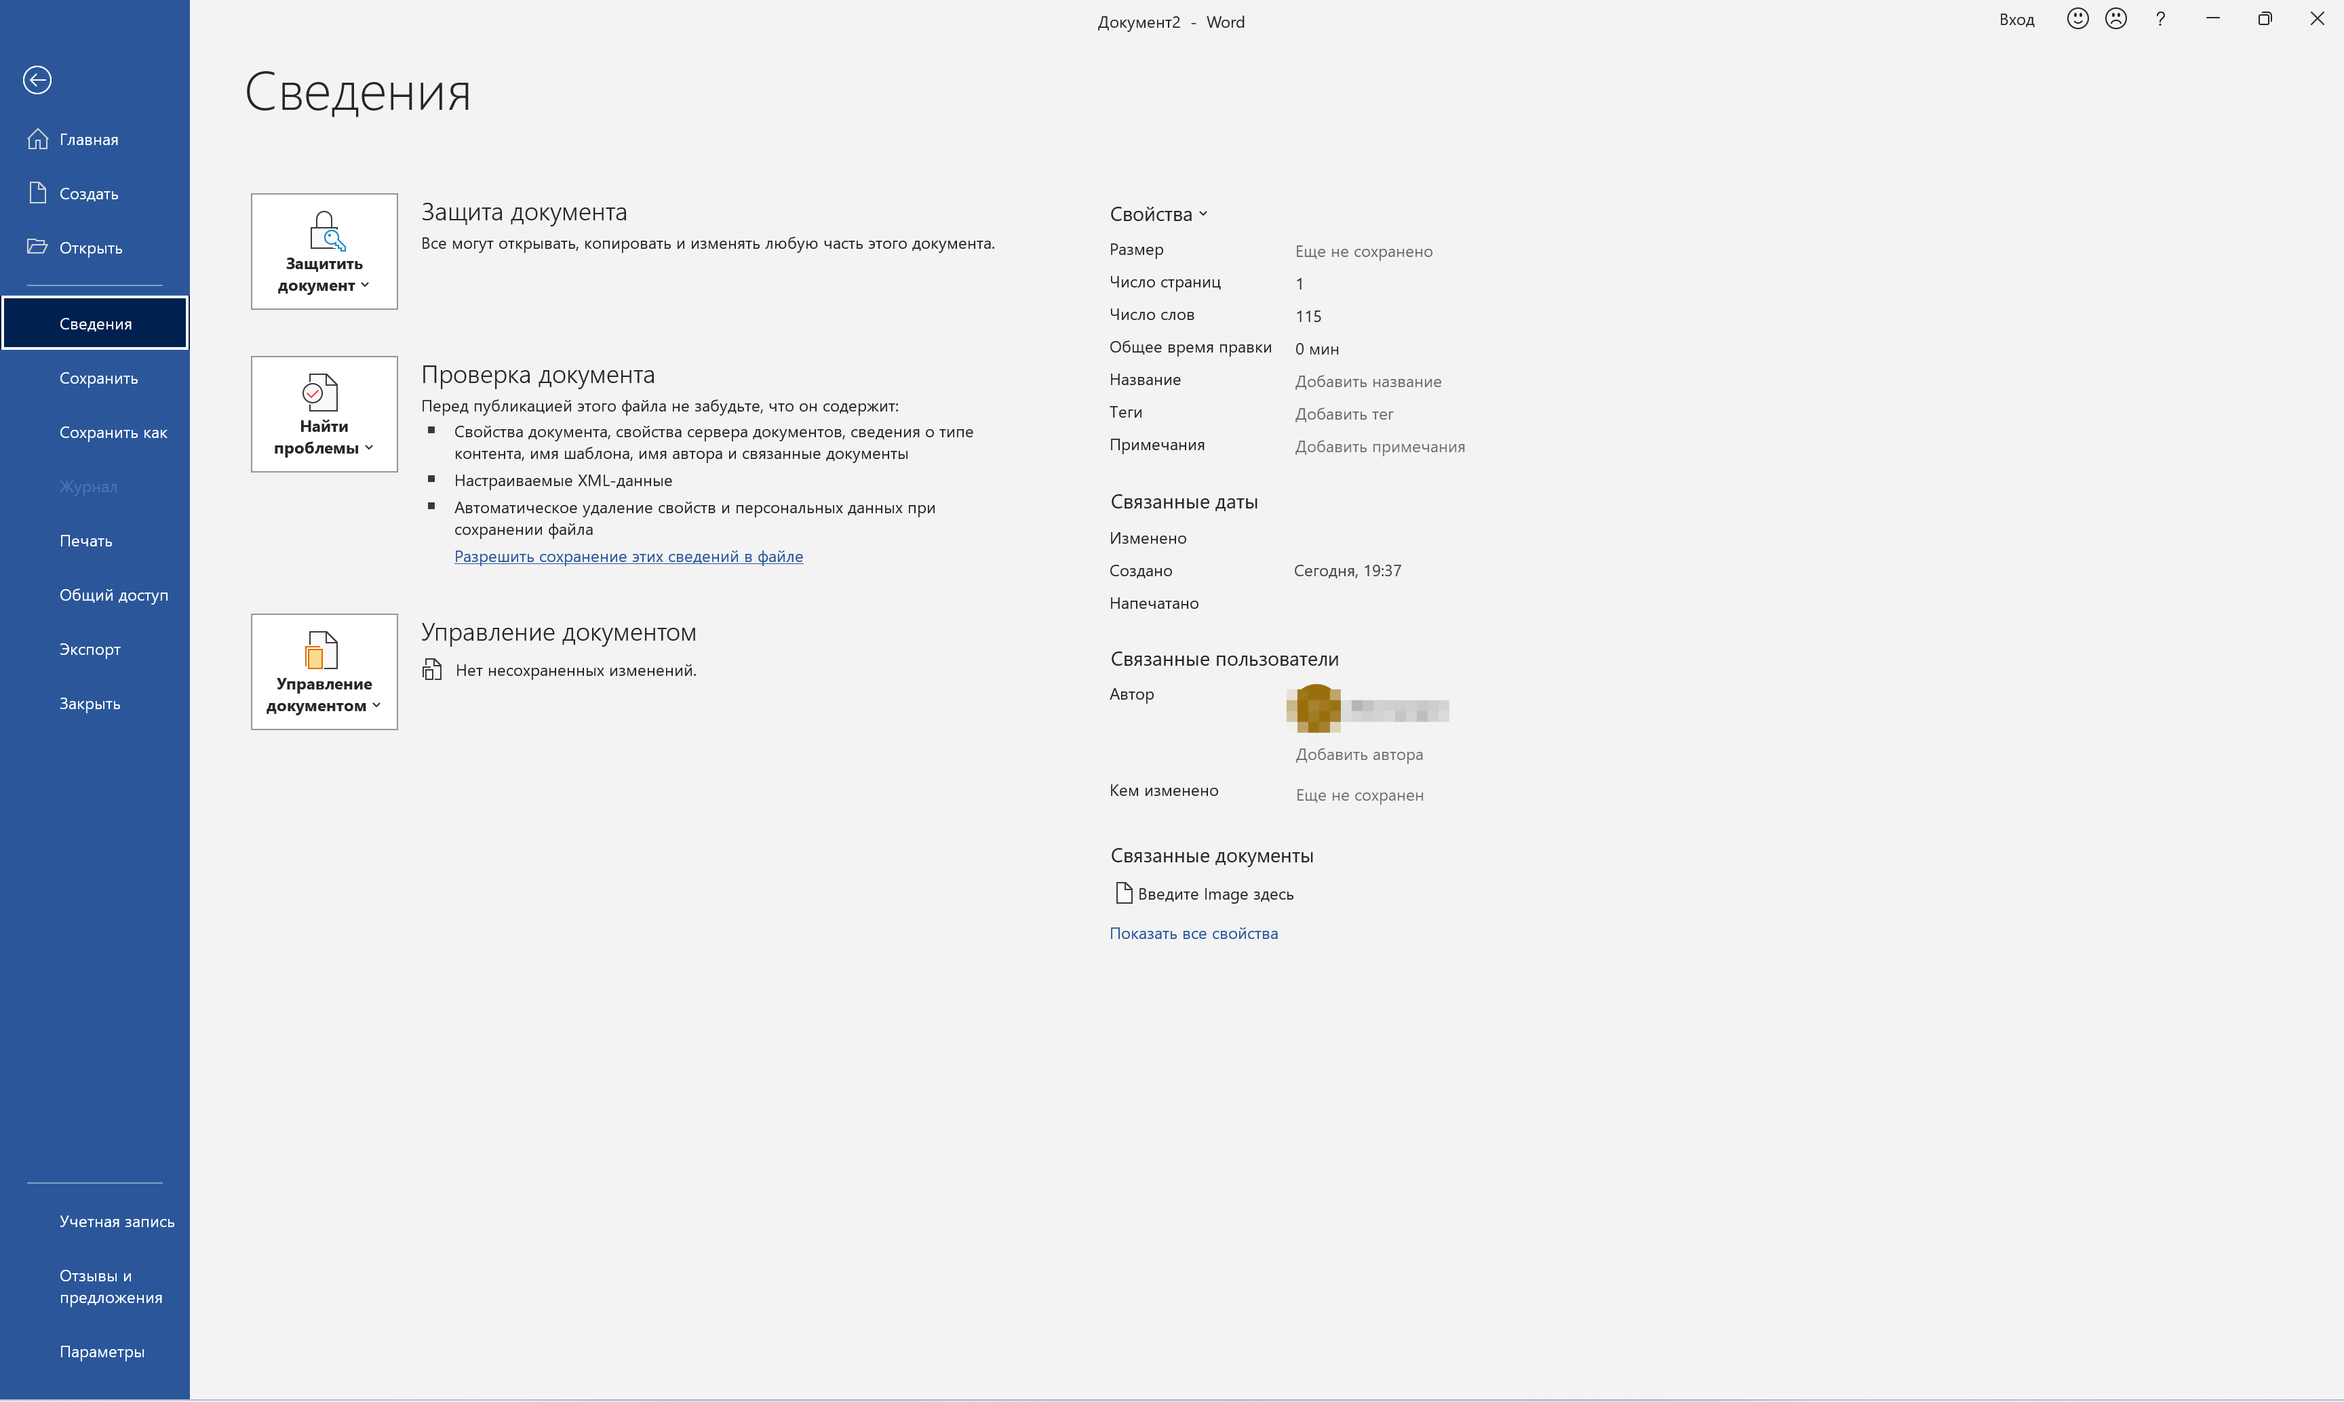Click Разрешить сохранение этих сведений в файле link
Image resolution: width=2344 pixels, height=1402 pixels.
tap(629, 557)
